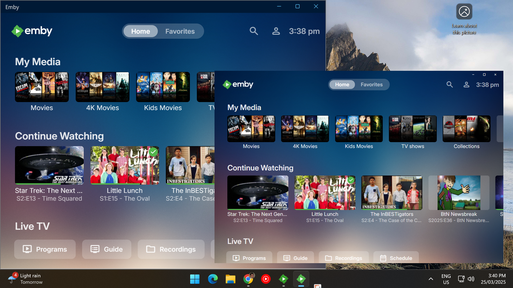Screen dimensions: 513x288
Task: Open Programs in the small window's Live TV
Action: point(249,258)
